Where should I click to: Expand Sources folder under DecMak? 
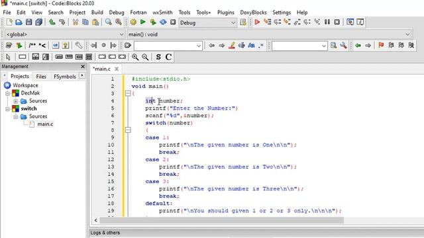[x=16, y=101]
